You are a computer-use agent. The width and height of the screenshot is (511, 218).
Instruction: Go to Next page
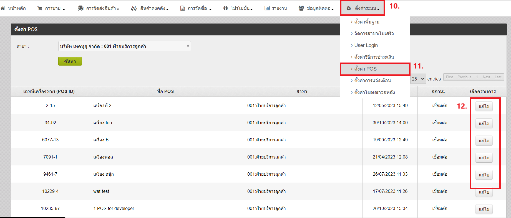(x=486, y=77)
